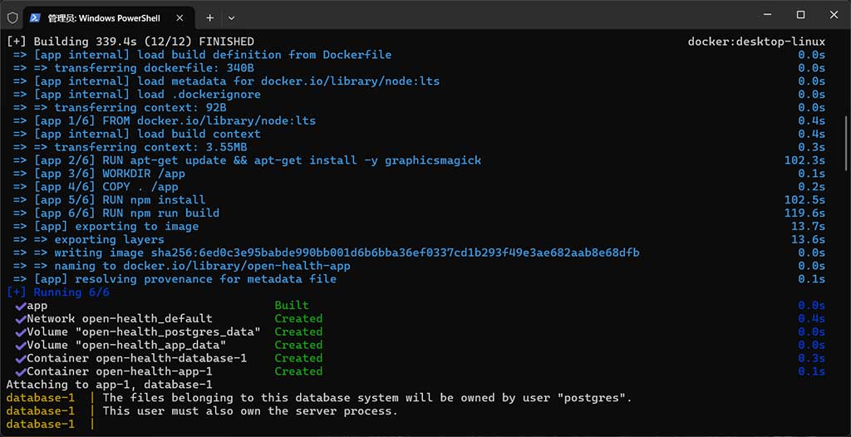Click the checkmark beside Volume open-health_app_data

click(21, 346)
